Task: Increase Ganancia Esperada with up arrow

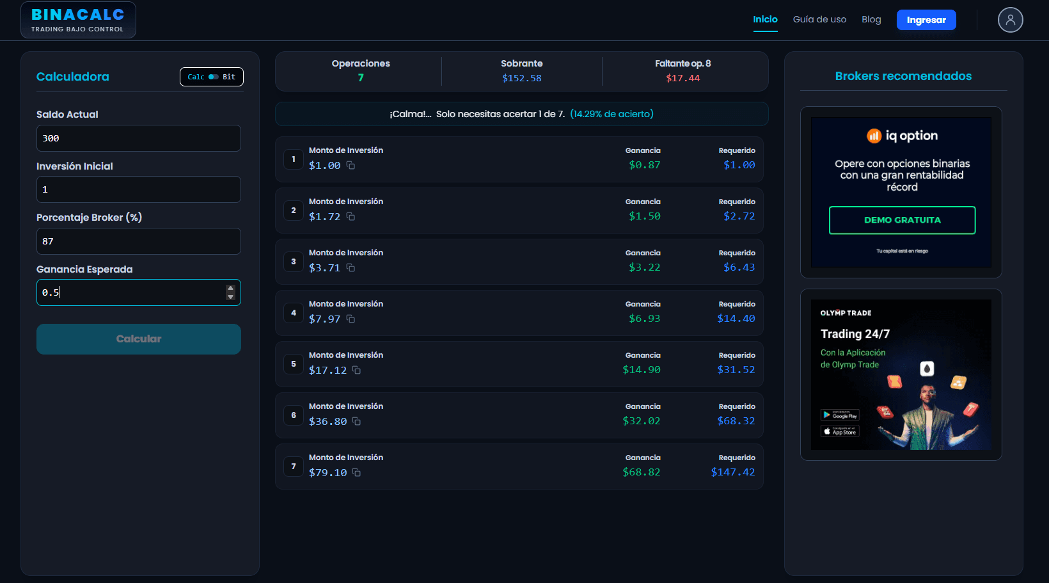Action: pos(230,289)
